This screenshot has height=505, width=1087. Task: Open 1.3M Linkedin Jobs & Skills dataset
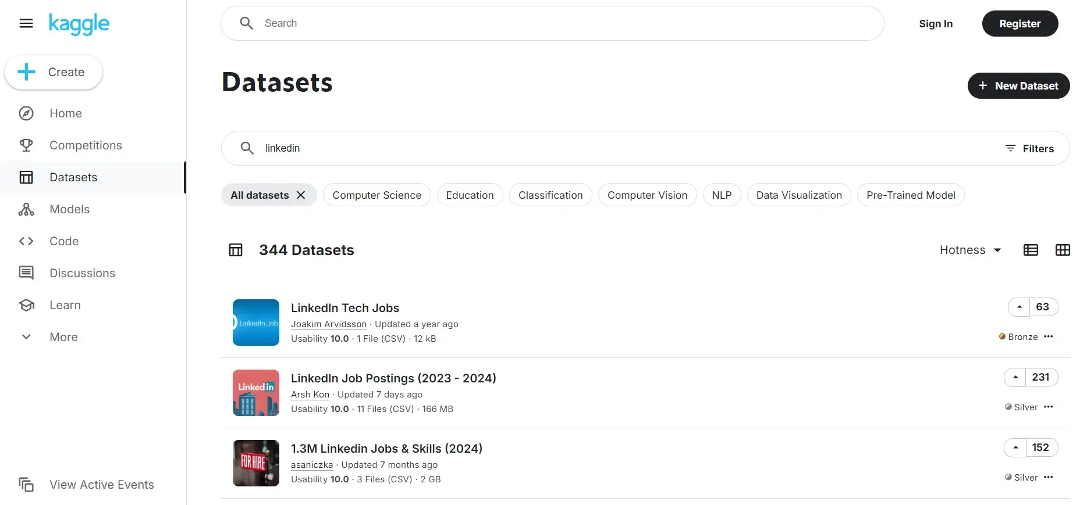(386, 449)
